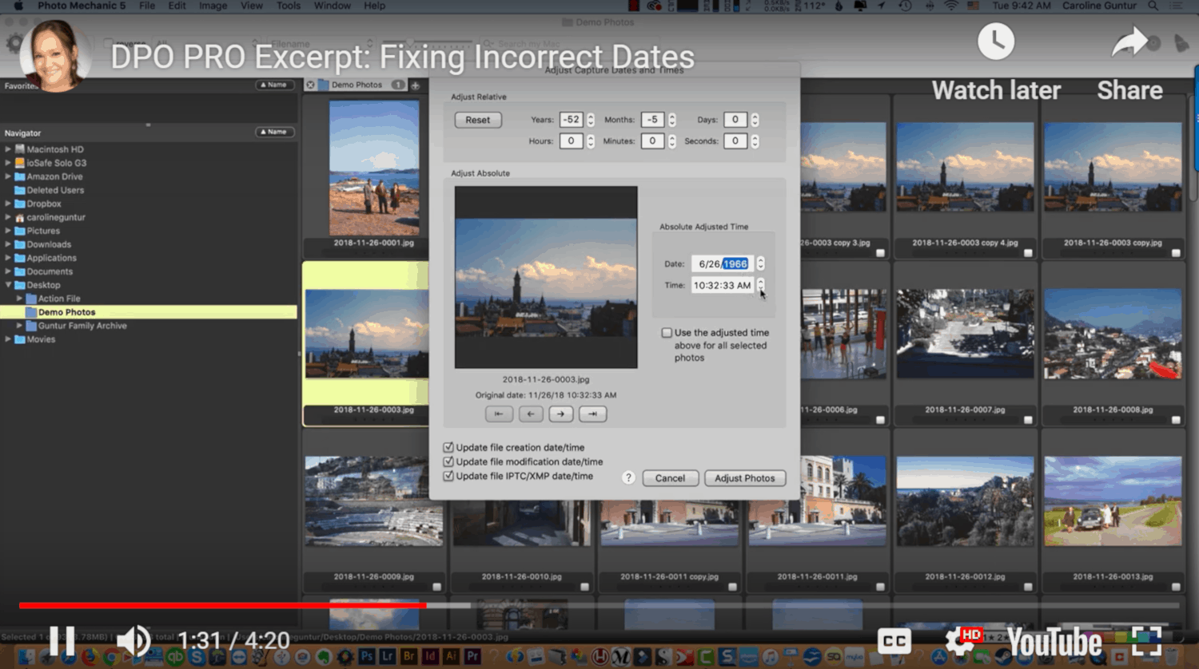Click the Months stepper arrows
This screenshot has height=669, width=1199.
coord(672,120)
